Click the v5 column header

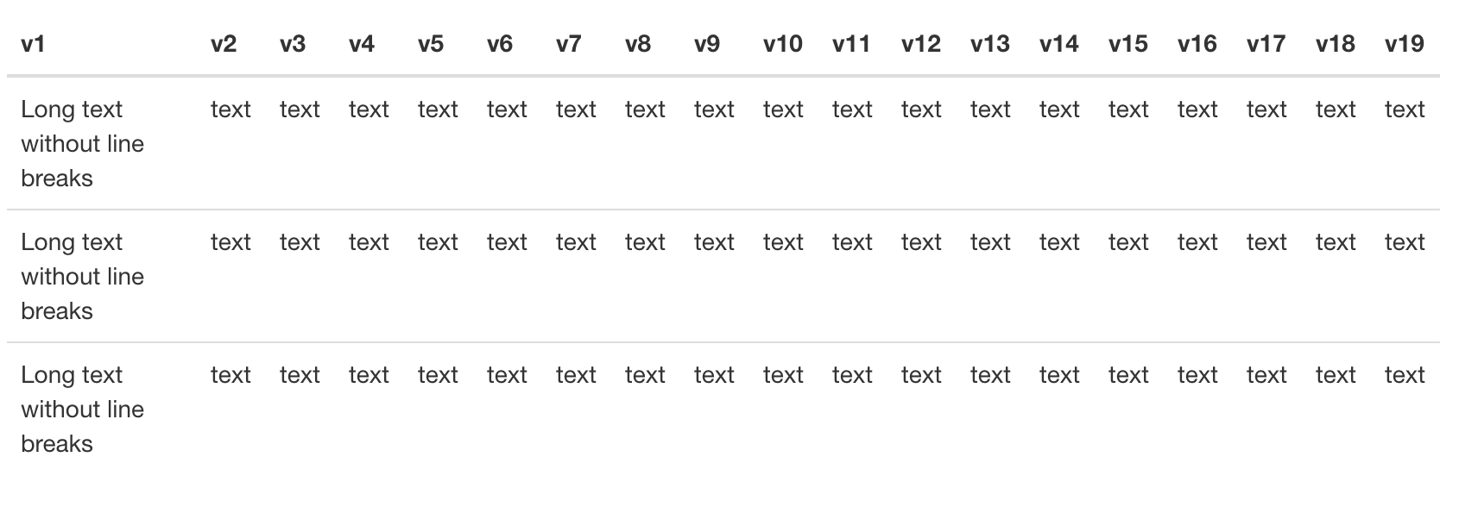[x=431, y=44]
